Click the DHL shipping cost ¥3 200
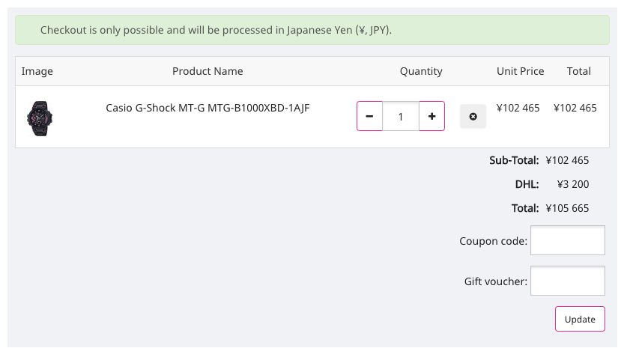Image resolution: width=630 pixels, height=357 pixels. click(573, 184)
